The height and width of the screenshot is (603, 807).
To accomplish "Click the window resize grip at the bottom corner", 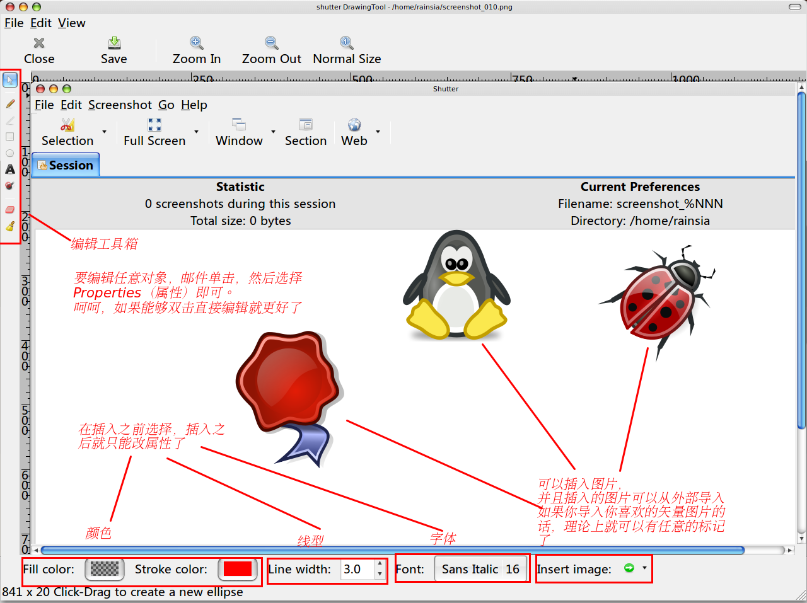I will [801, 595].
